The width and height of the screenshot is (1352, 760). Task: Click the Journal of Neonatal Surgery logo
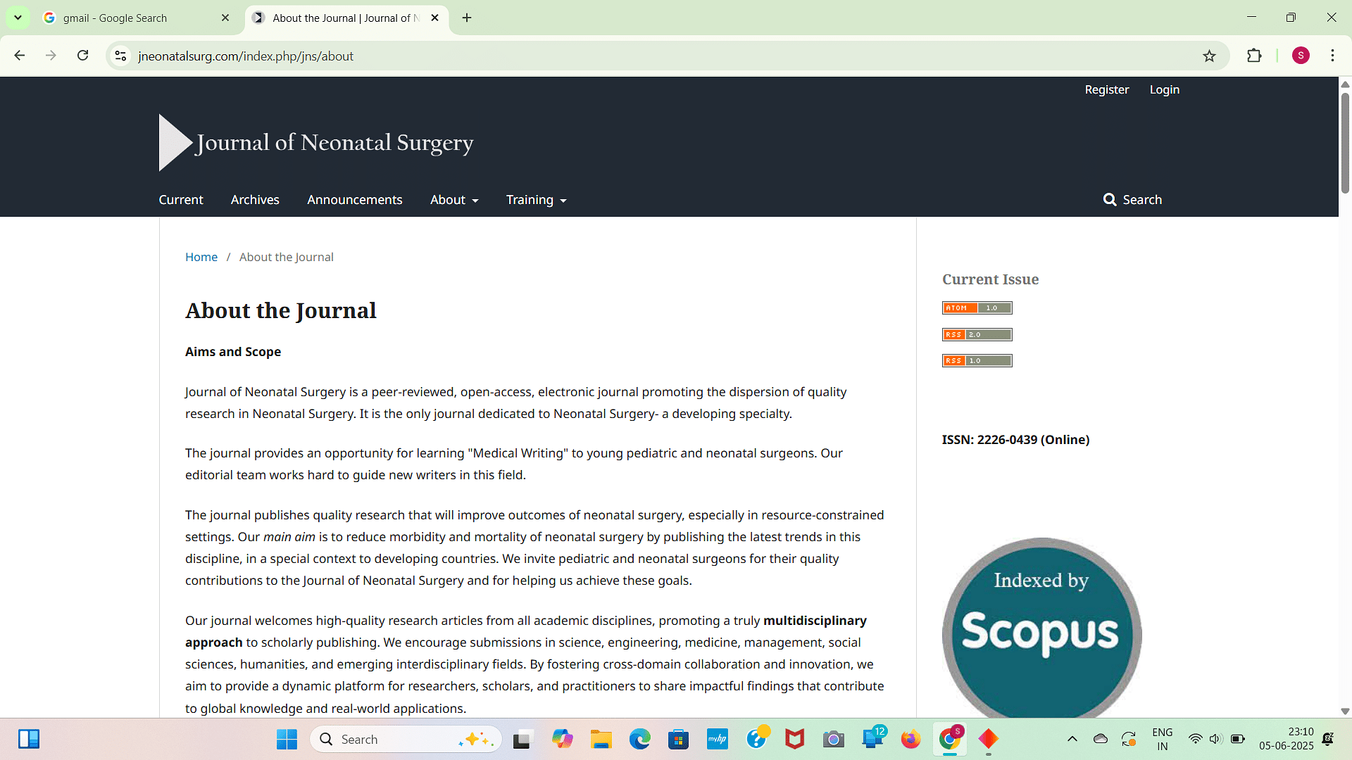pos(316,142)
